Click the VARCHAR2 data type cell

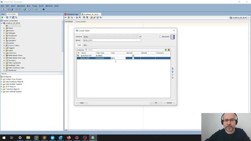pos(103,58)
